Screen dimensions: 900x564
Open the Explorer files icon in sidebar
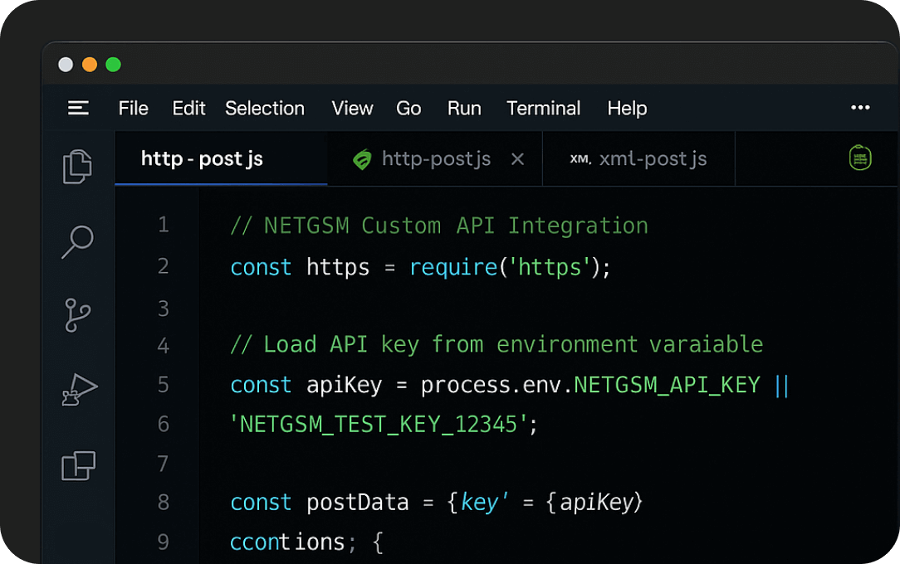(77, 167)
